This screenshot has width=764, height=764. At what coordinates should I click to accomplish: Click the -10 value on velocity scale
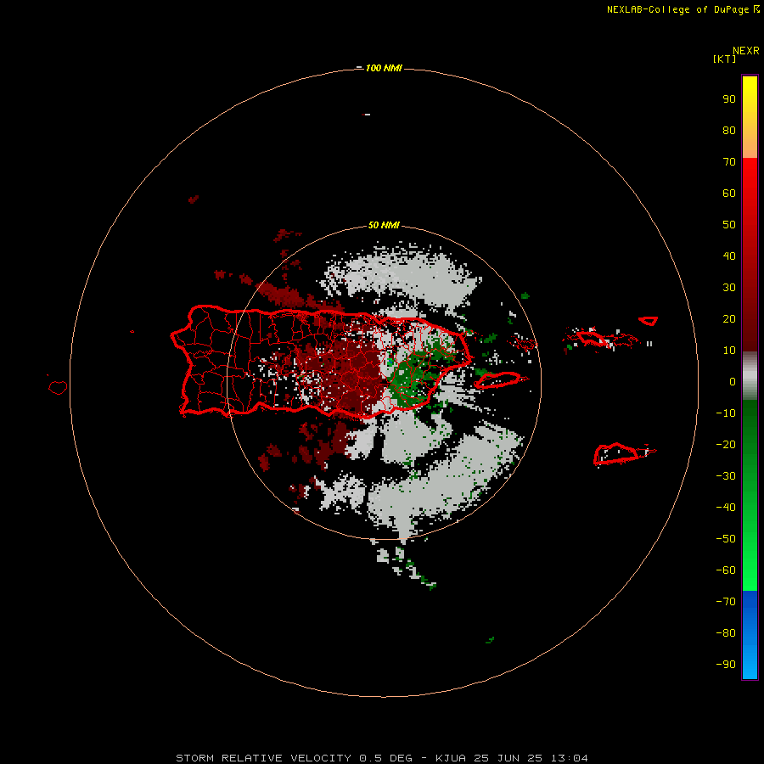726,413
